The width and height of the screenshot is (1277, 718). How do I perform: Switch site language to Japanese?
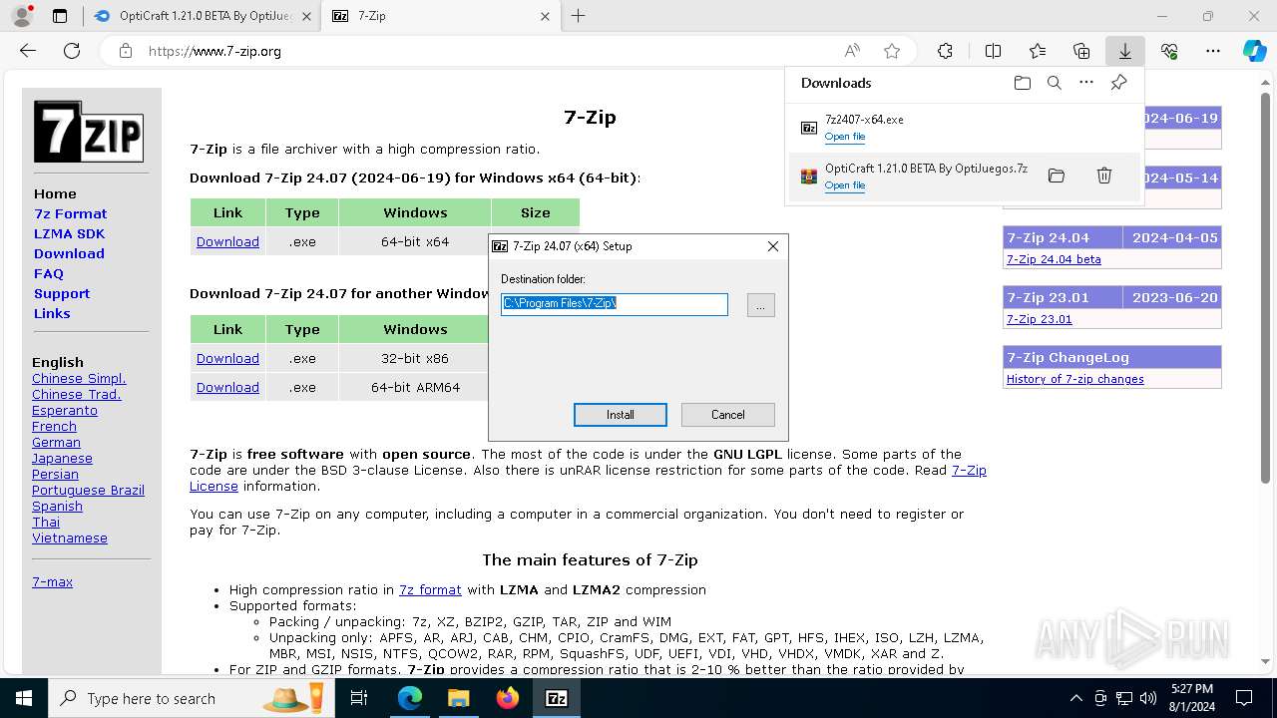62,458
